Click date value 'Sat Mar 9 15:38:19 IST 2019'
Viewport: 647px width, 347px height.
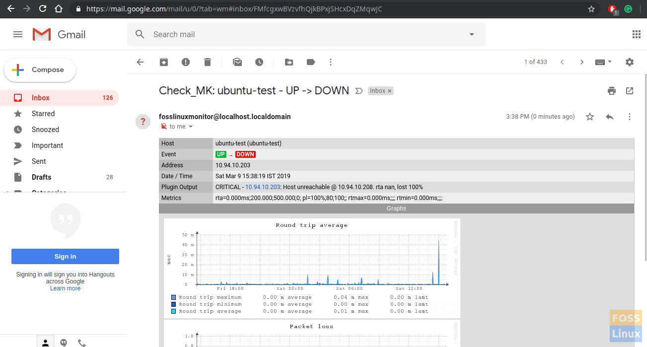point(253,176)
